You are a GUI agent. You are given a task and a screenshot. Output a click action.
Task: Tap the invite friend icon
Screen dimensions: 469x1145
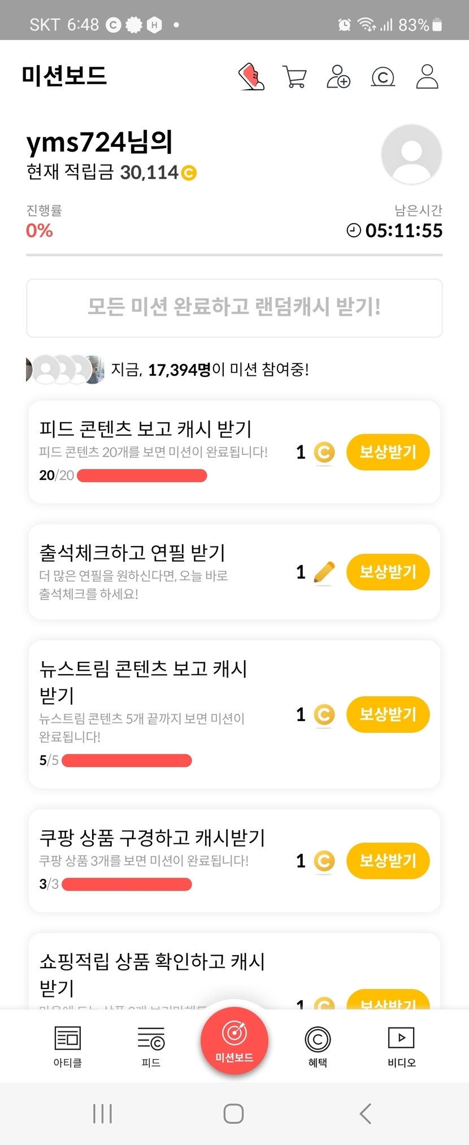(338, 76)
